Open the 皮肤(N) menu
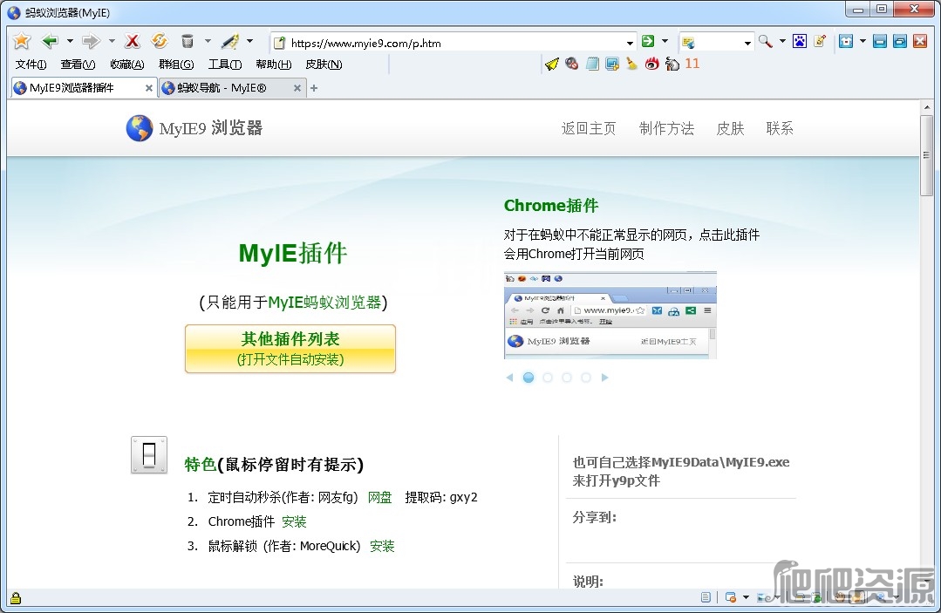The image size is (941, 613). pyautogui.click(x=324, y=65)
